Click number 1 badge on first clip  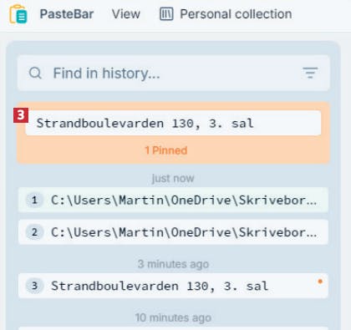34,200
